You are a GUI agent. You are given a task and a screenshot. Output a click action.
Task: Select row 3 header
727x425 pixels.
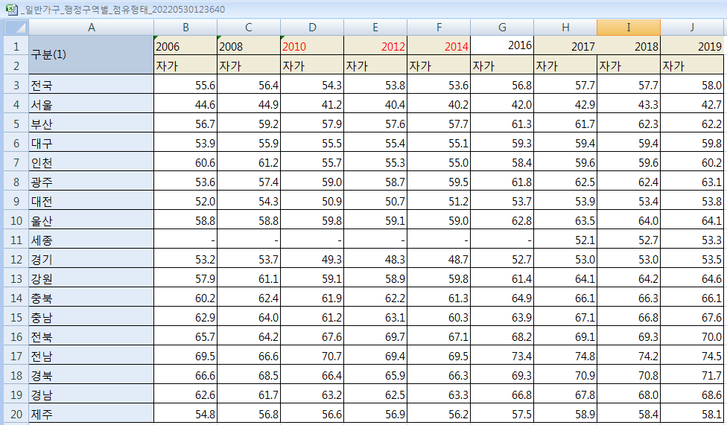[15, 86]
